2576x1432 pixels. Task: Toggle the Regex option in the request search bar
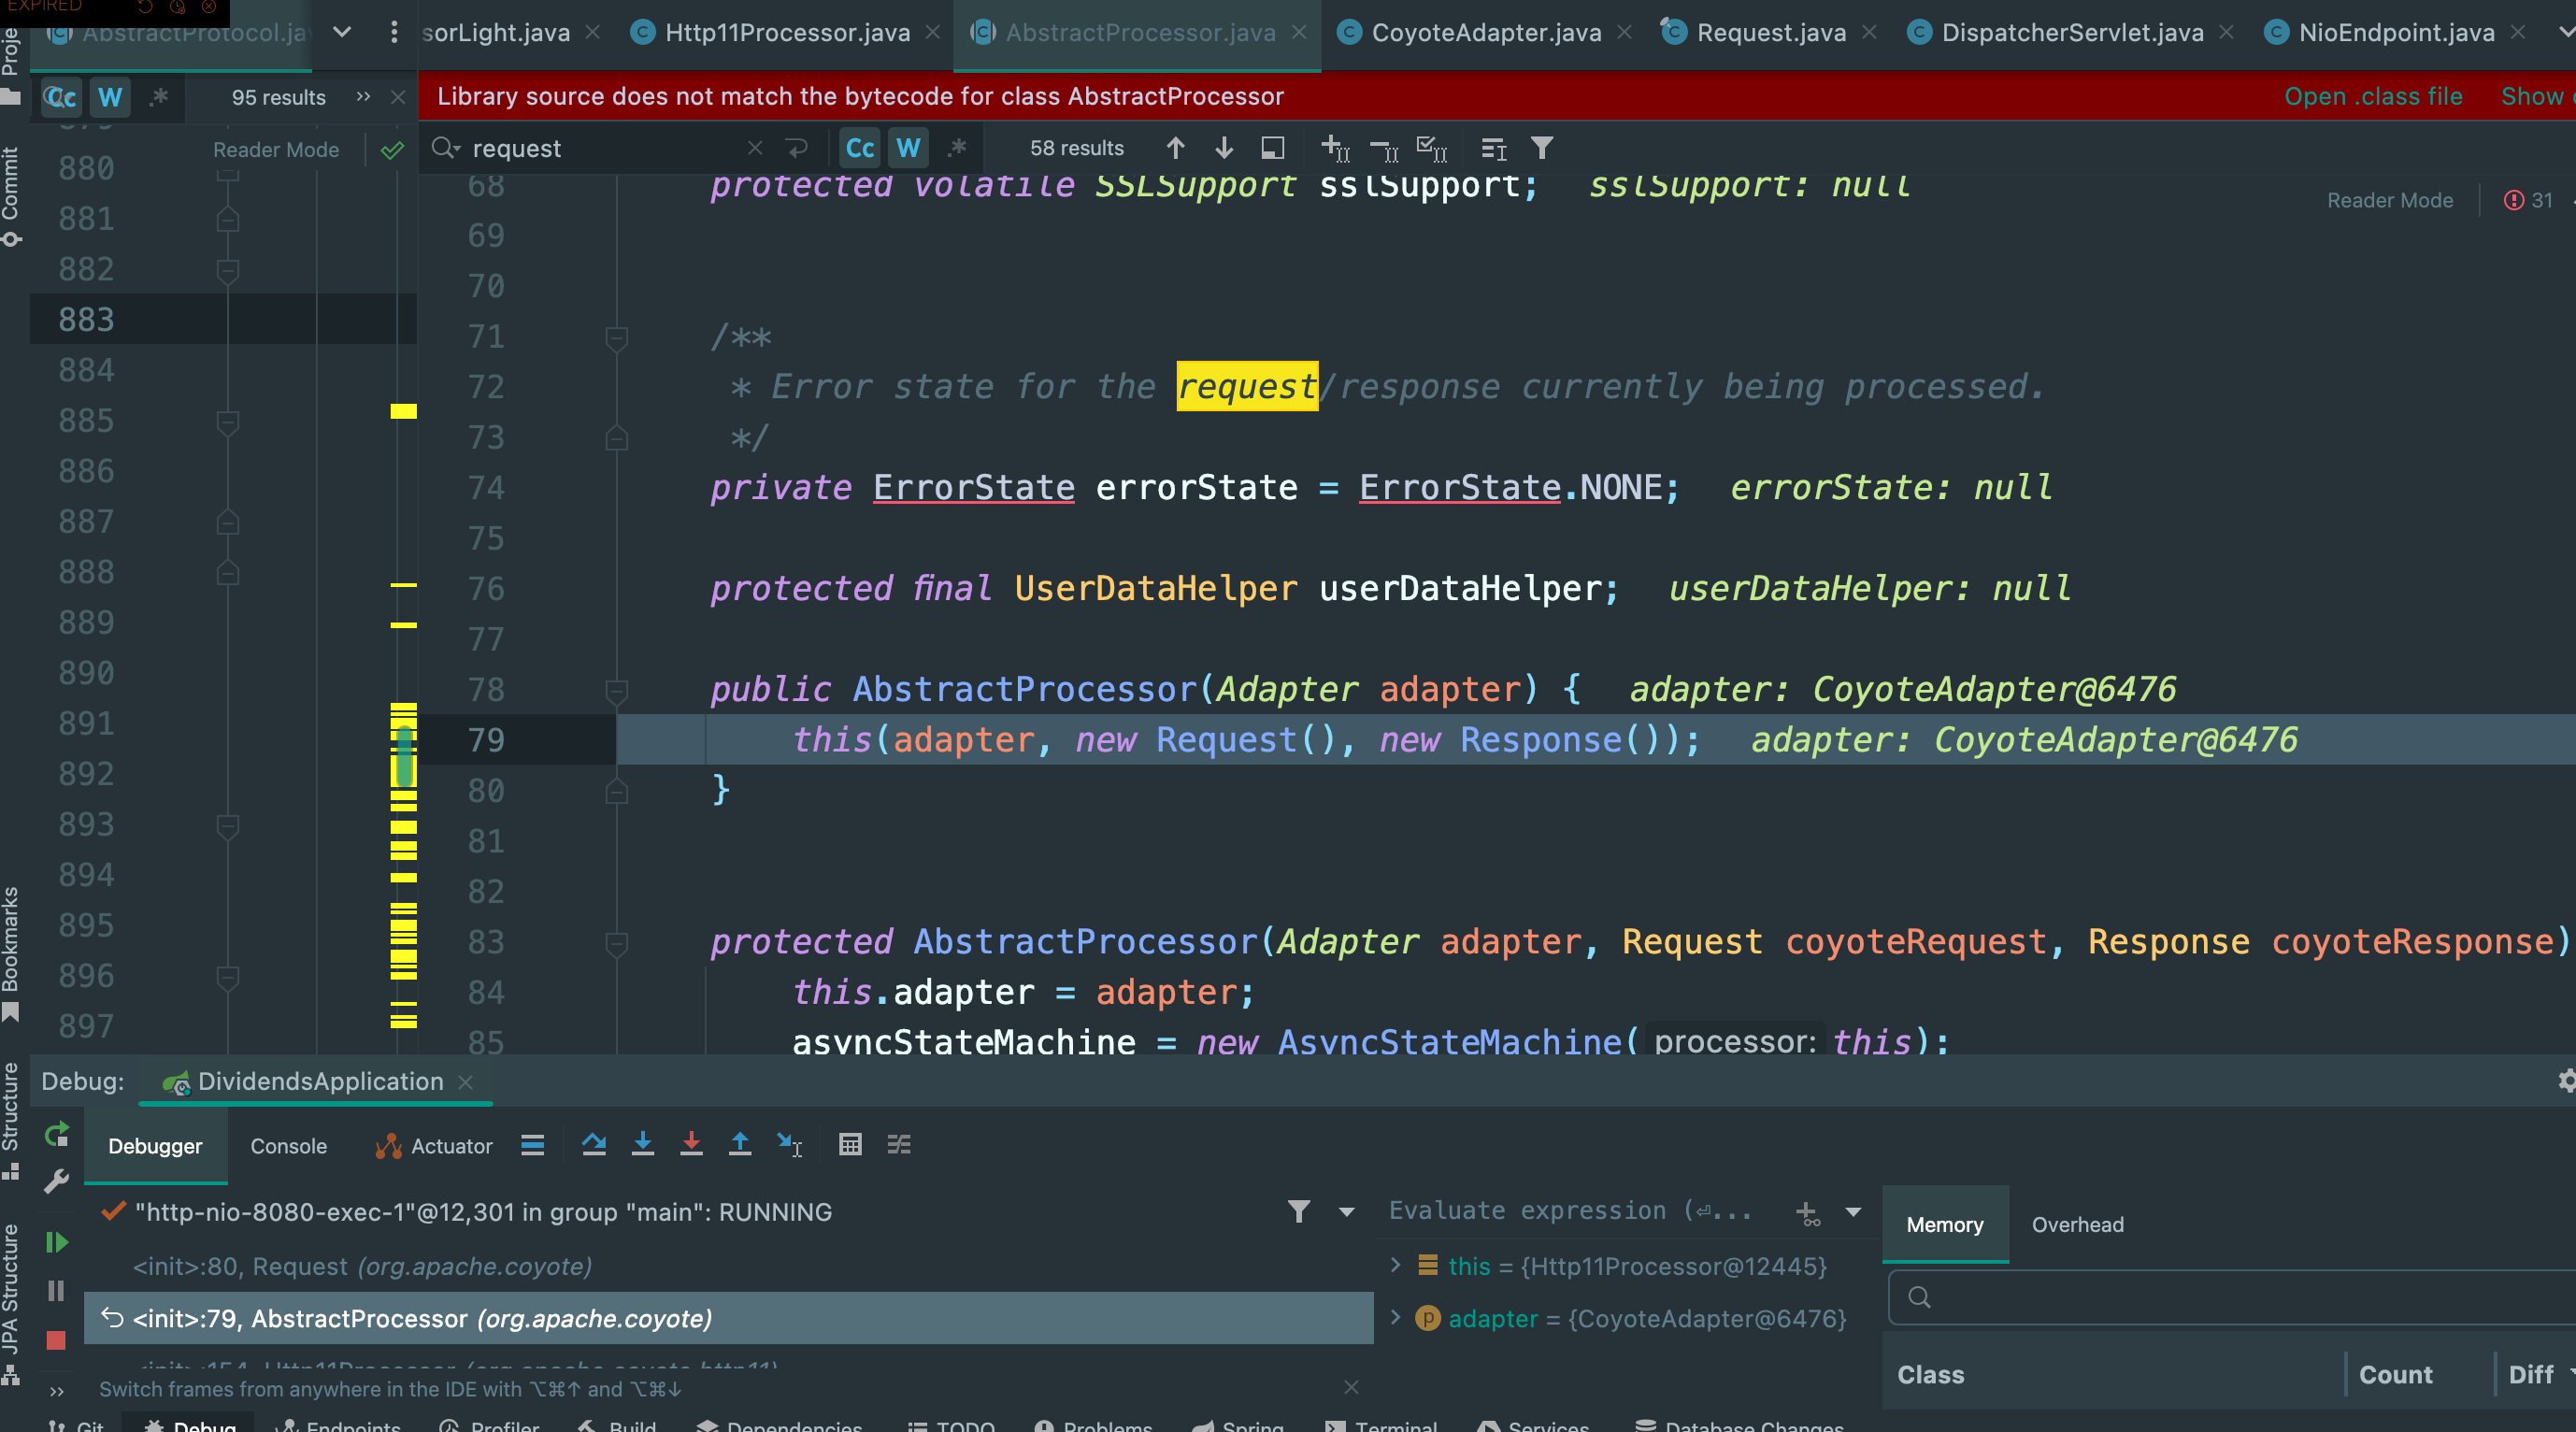click(x=957, y=149)
